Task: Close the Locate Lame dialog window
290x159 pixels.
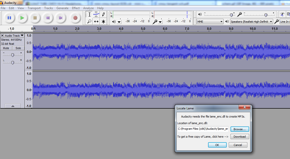Action: pyautogui.click(x=245, y=107)
